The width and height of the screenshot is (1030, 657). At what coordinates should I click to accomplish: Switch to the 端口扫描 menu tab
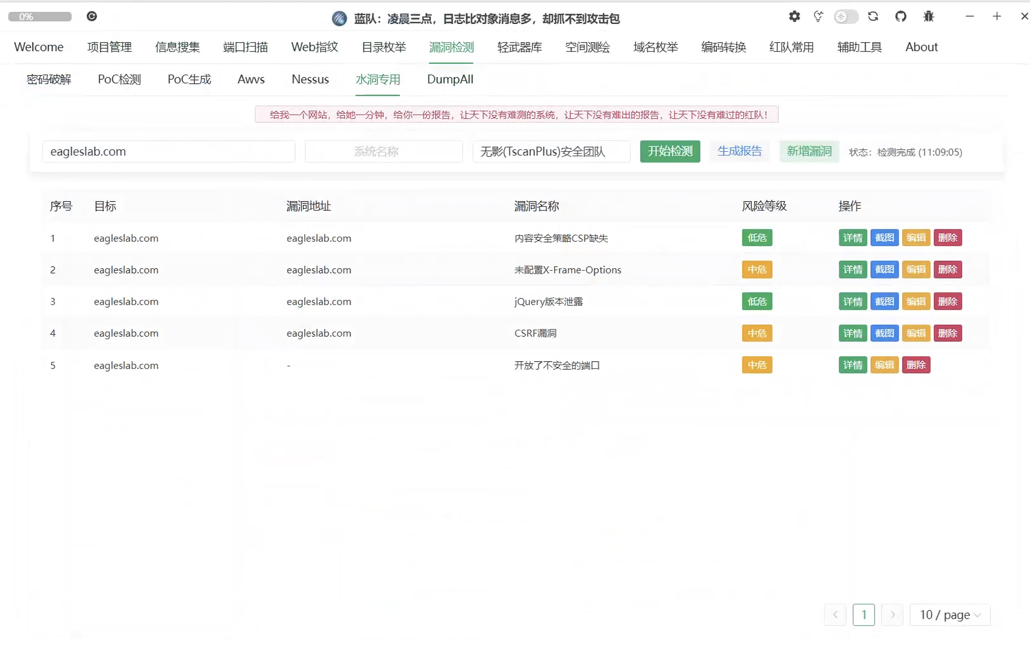tap(245, 47)
